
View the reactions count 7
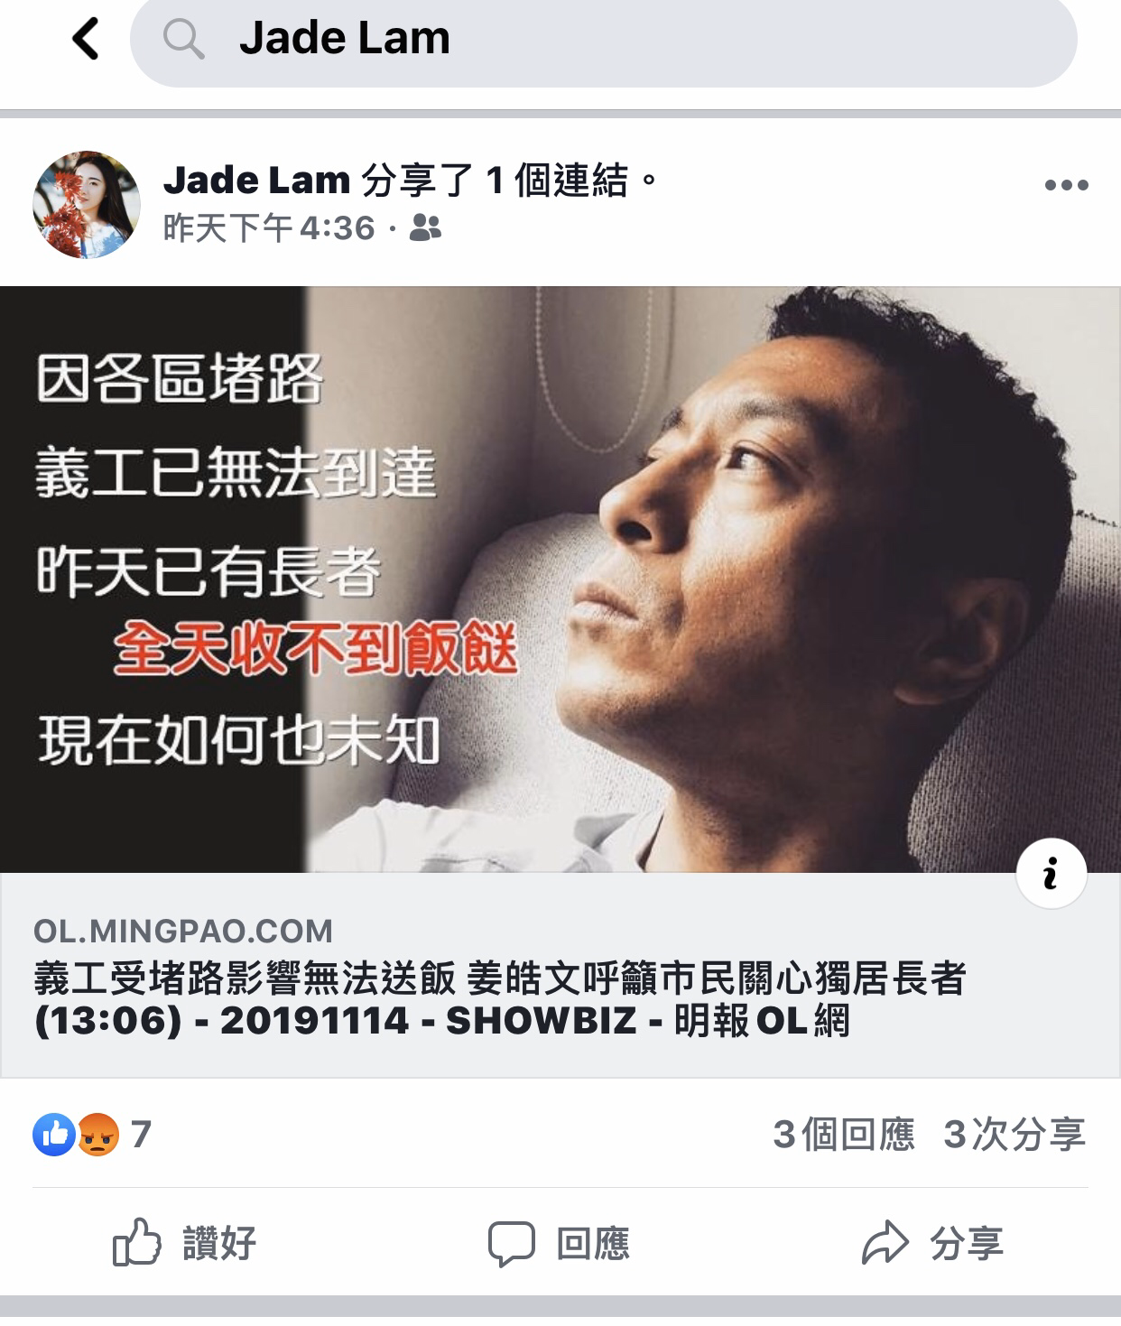(x=141, y=1135)
